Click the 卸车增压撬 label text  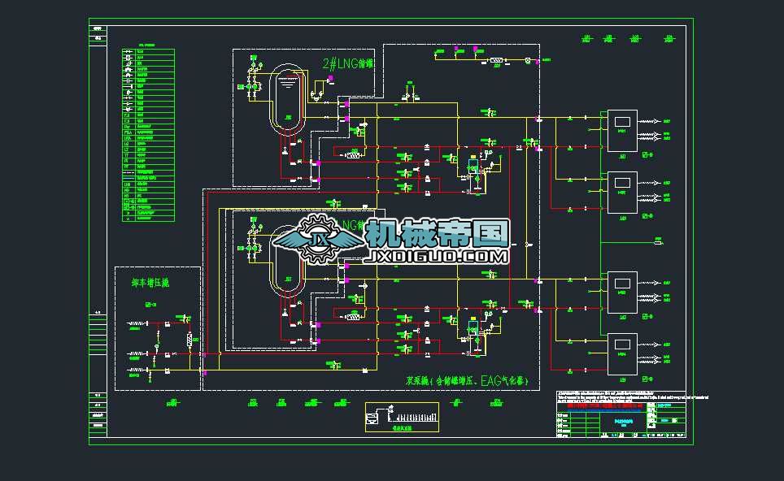tap(150, 284)
